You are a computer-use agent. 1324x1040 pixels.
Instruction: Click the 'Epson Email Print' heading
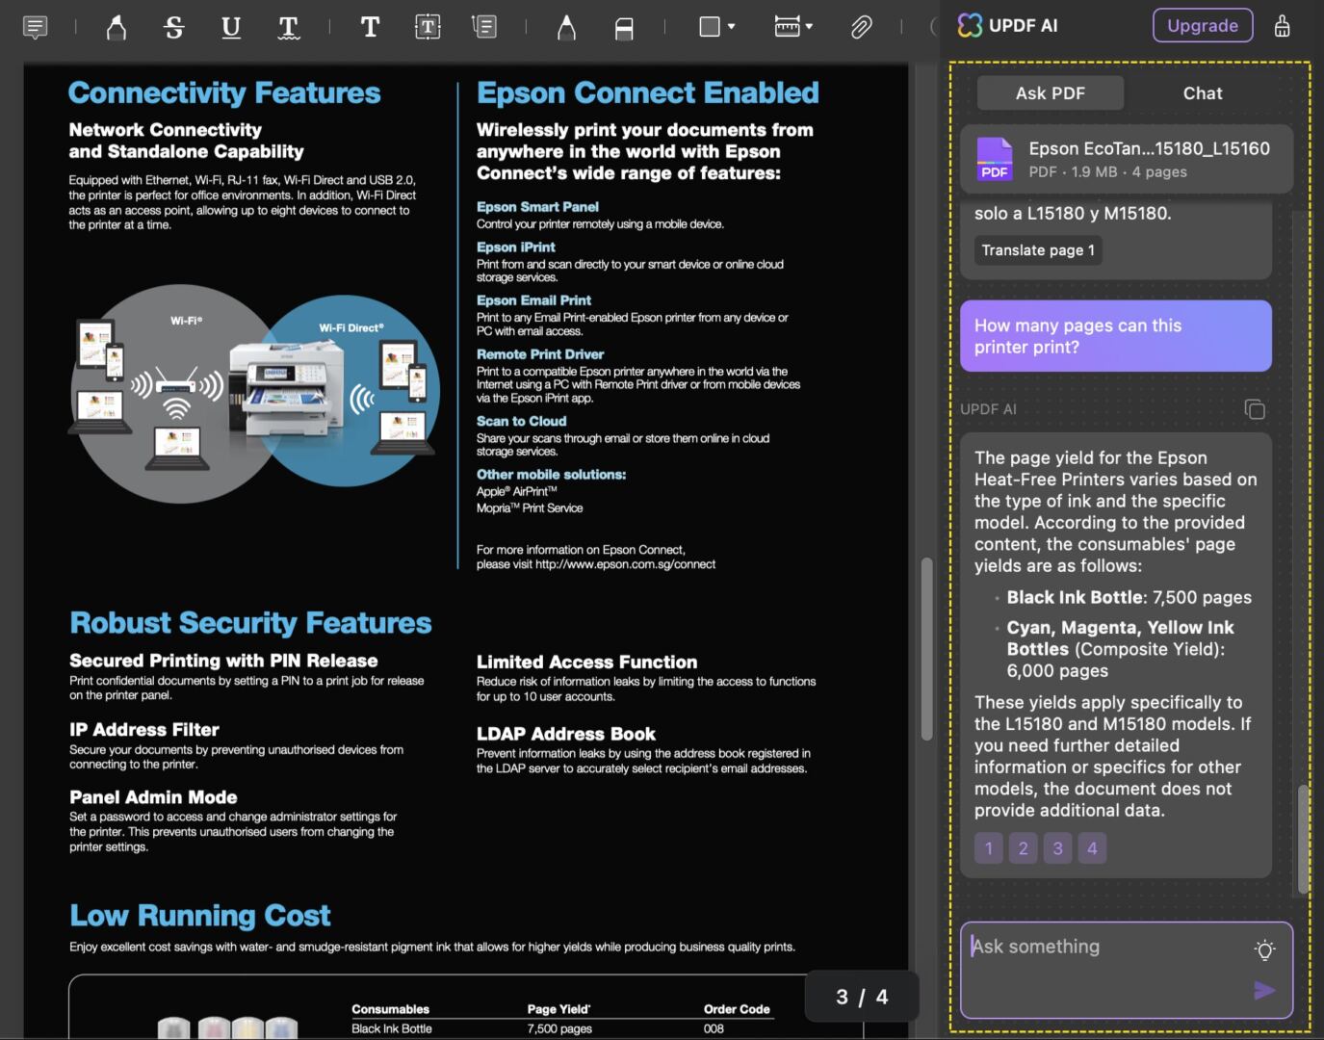click(533, 300)
